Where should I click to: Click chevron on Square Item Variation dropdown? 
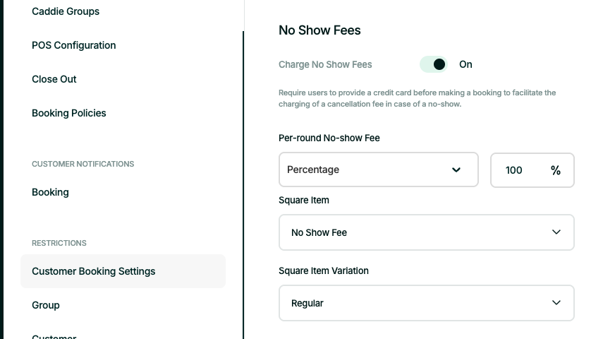point(556,303)
